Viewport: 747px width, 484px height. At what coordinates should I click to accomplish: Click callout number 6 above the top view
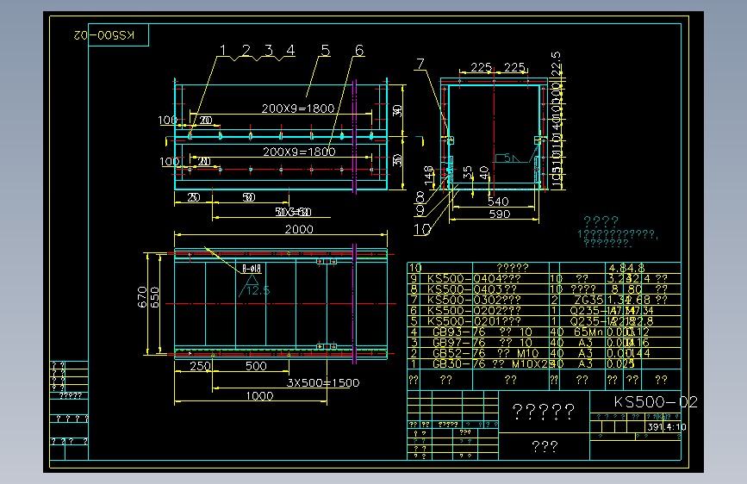click(359, 50)
